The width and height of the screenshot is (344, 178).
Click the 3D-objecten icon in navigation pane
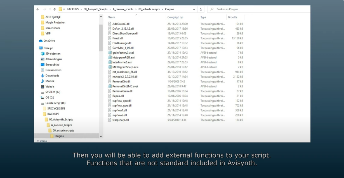(x=43, y=54)
